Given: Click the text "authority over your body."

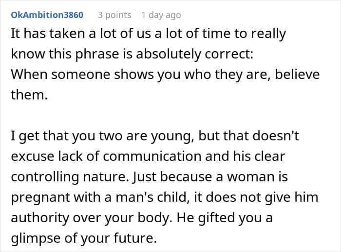Looking at the screenshot, I should (x=89, y=216).
